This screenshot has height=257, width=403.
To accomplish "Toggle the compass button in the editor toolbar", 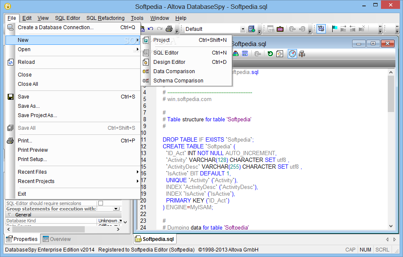I will point(292,54).
